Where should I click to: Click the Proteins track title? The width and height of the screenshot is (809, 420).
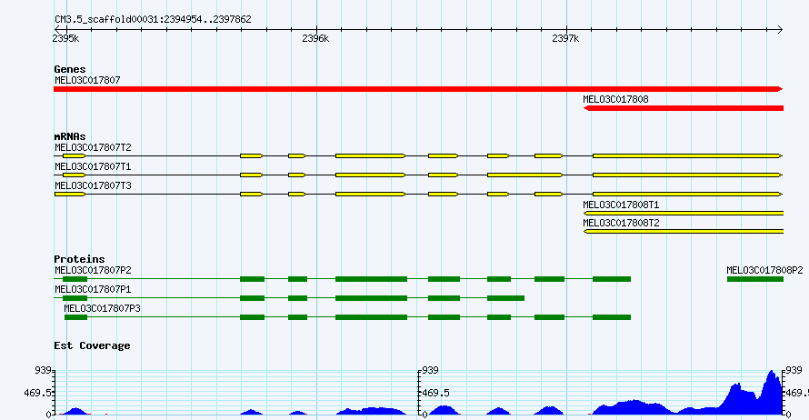(x=79, y=259)
